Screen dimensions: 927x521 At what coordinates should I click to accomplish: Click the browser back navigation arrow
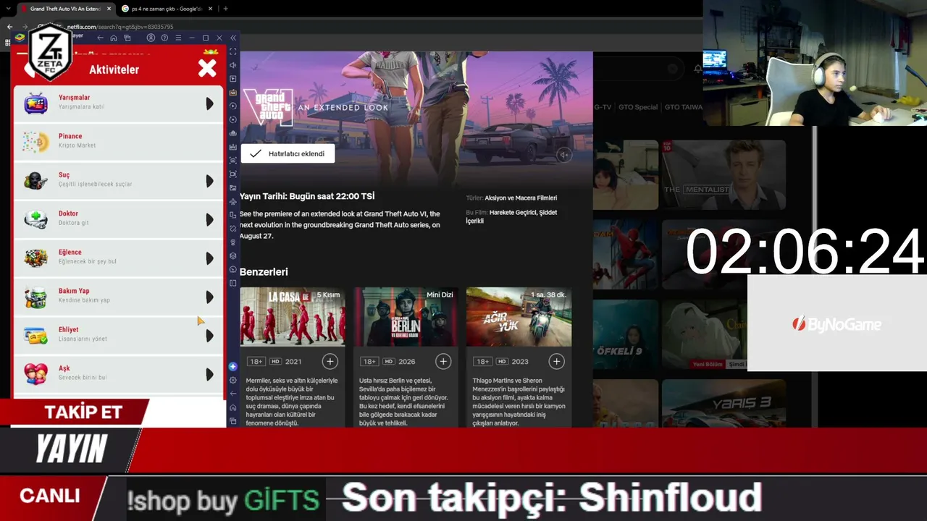pyautogui.click(x=9, y=27)
